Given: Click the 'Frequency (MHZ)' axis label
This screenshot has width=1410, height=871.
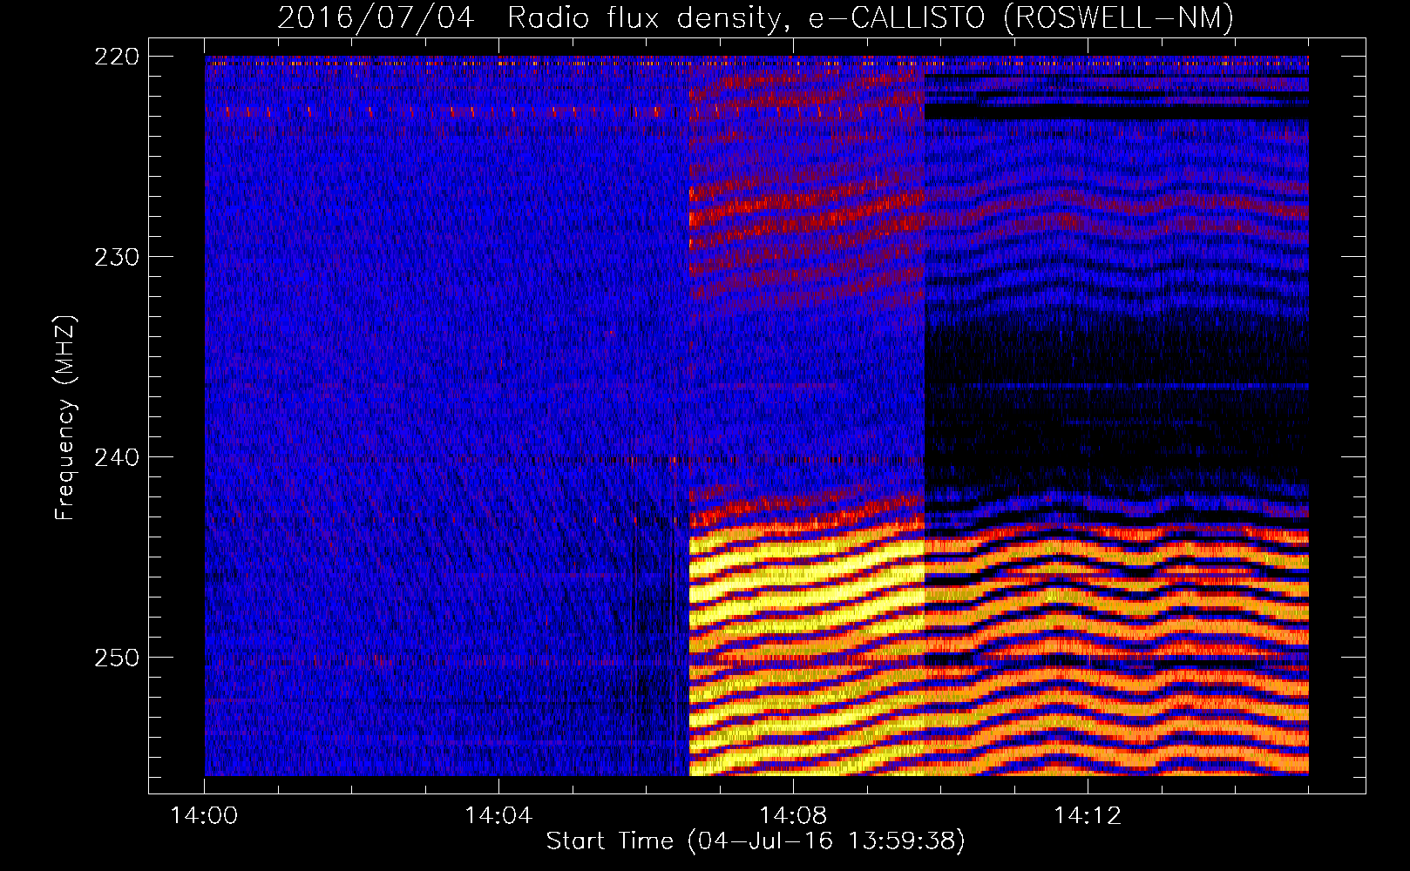Looking at the screenshot, I should [x=65, y=417].
